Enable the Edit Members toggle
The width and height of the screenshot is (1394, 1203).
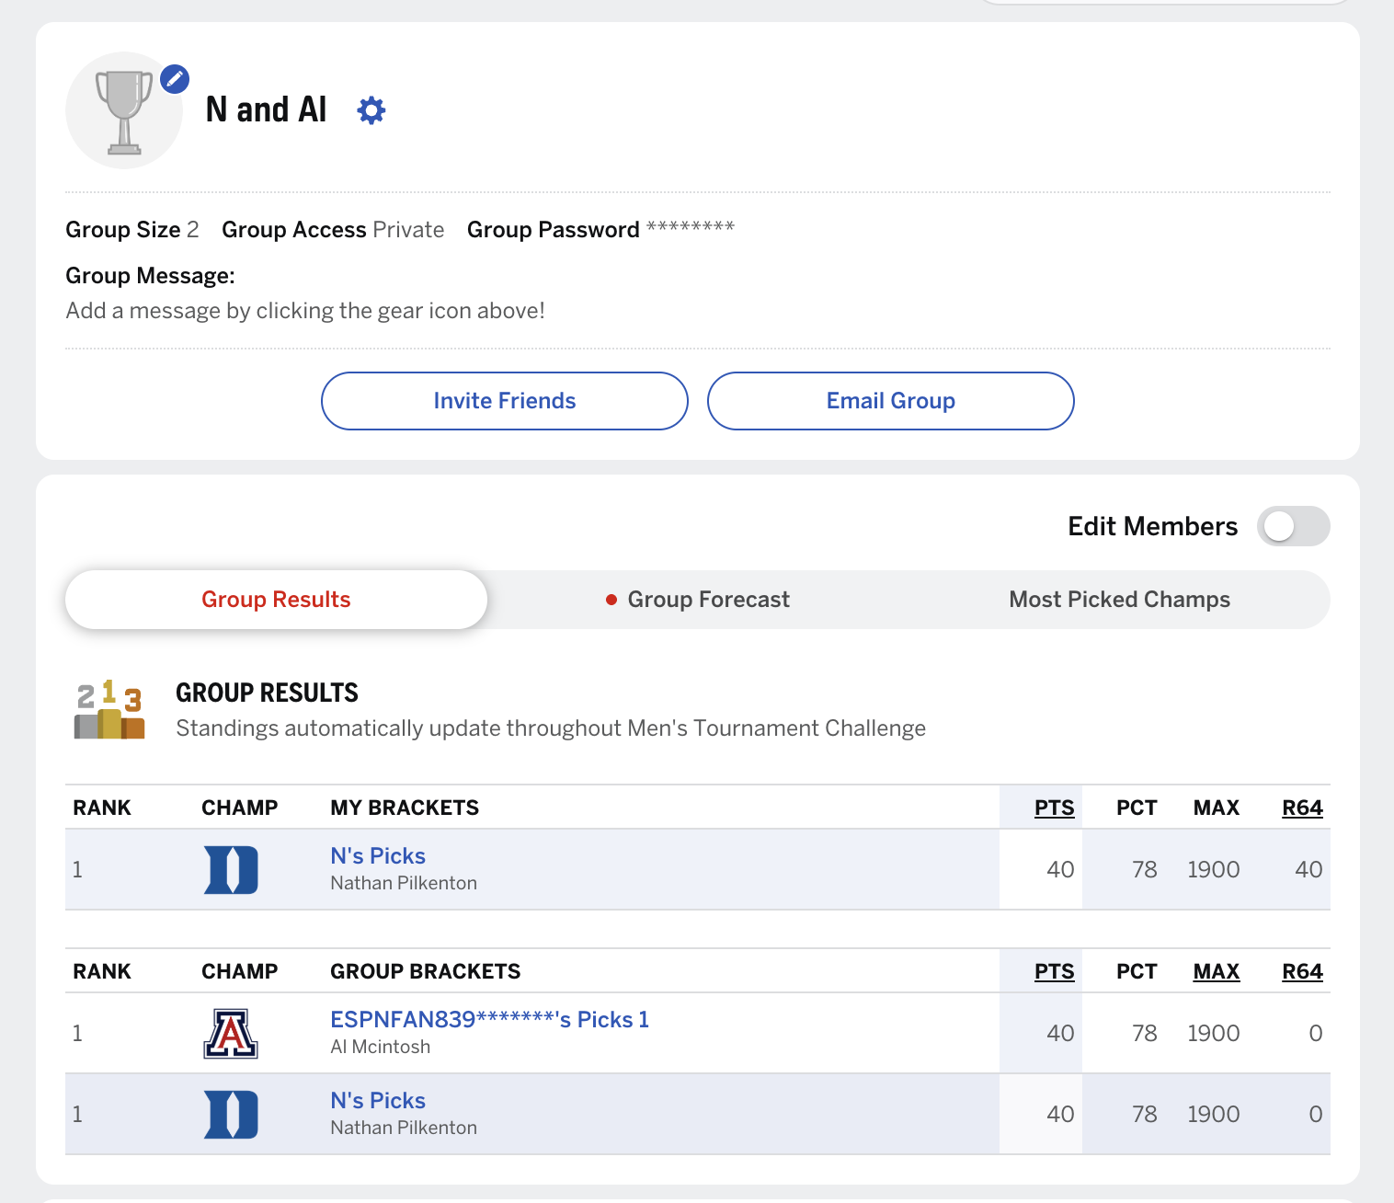coord(1294,526)
